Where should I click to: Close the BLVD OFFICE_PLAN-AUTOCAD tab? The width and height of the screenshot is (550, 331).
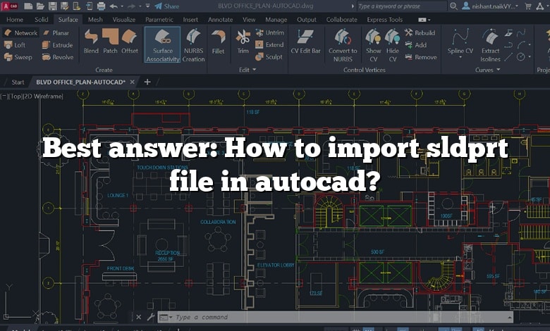coord(133,82)
